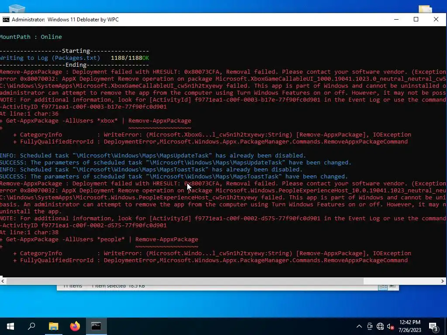Click 'Writing to Log (Packages.txt)' text
Screen dimensions: 447x335
pos(50,58)
